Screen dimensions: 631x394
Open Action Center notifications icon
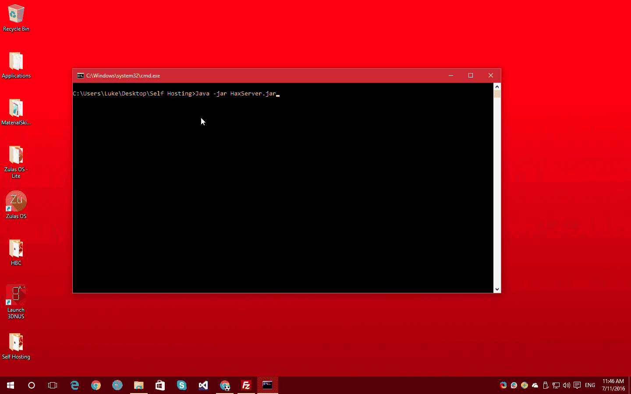(x=577, y=385)
